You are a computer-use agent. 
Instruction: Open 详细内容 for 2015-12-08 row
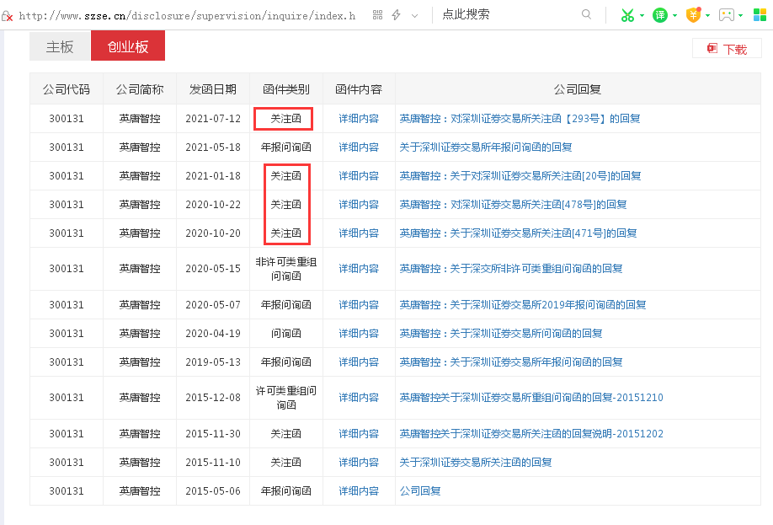(359, 397)
